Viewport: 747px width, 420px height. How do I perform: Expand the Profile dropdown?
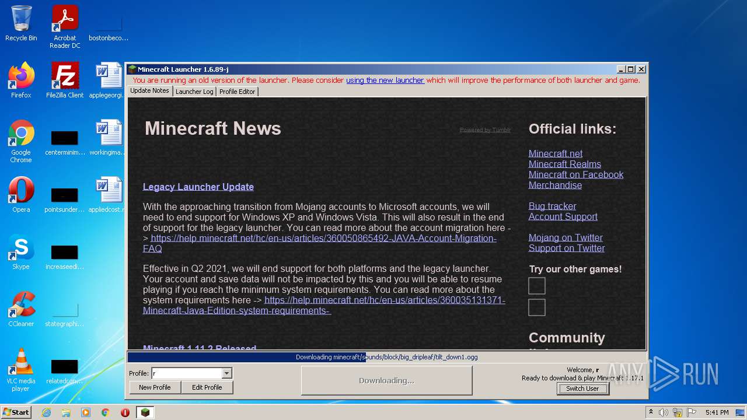click(227, 373)
